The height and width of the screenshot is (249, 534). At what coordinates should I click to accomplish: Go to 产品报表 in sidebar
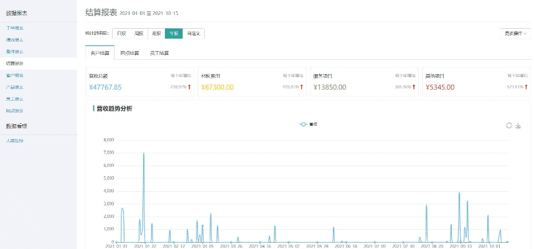click(x=15, y=87)
